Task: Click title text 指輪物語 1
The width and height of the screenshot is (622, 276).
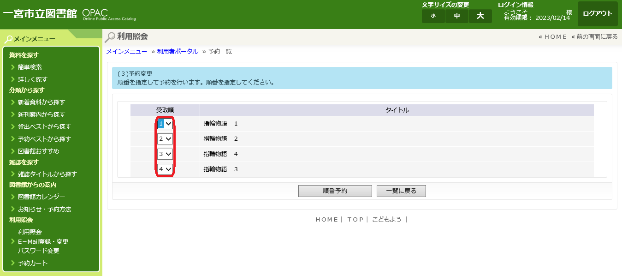Action: pos(220,124)
